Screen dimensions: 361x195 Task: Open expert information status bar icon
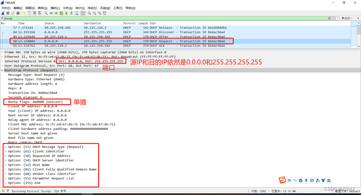3,191
